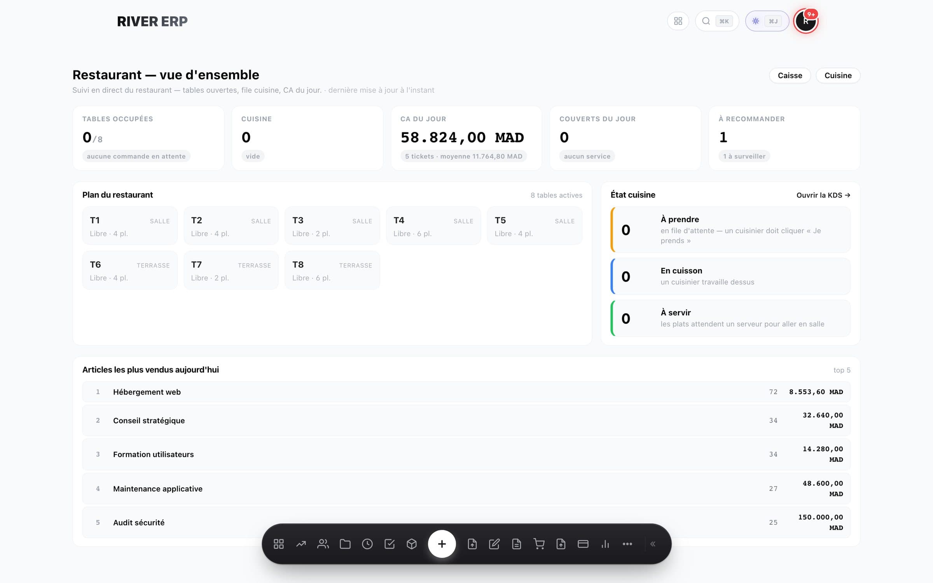
Task: Click the dashboard grid icon in bottom dock
Action: point(279,544)
